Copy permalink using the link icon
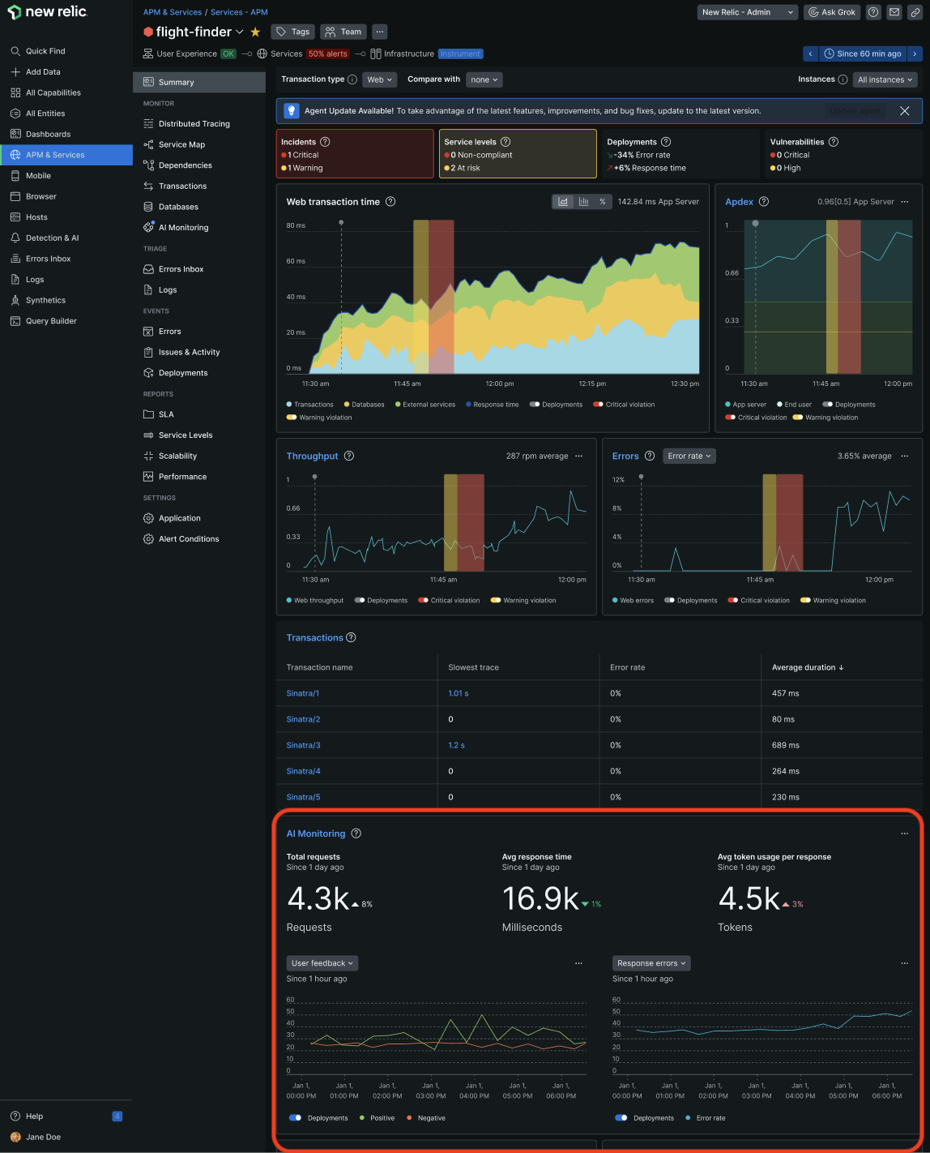This screenshot has height=1153, width=930. pos(915,12)
